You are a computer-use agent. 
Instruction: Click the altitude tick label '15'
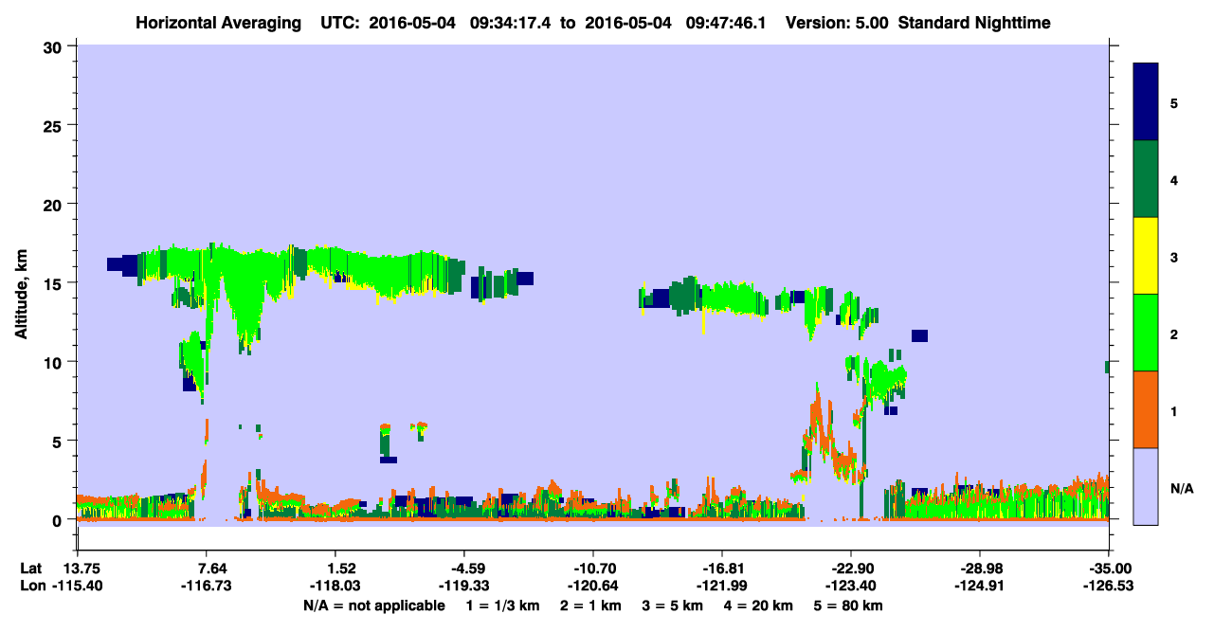pos(55,283)
